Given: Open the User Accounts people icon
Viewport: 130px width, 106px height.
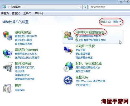Looking at the screenshot, I should [x=68, y=36].
